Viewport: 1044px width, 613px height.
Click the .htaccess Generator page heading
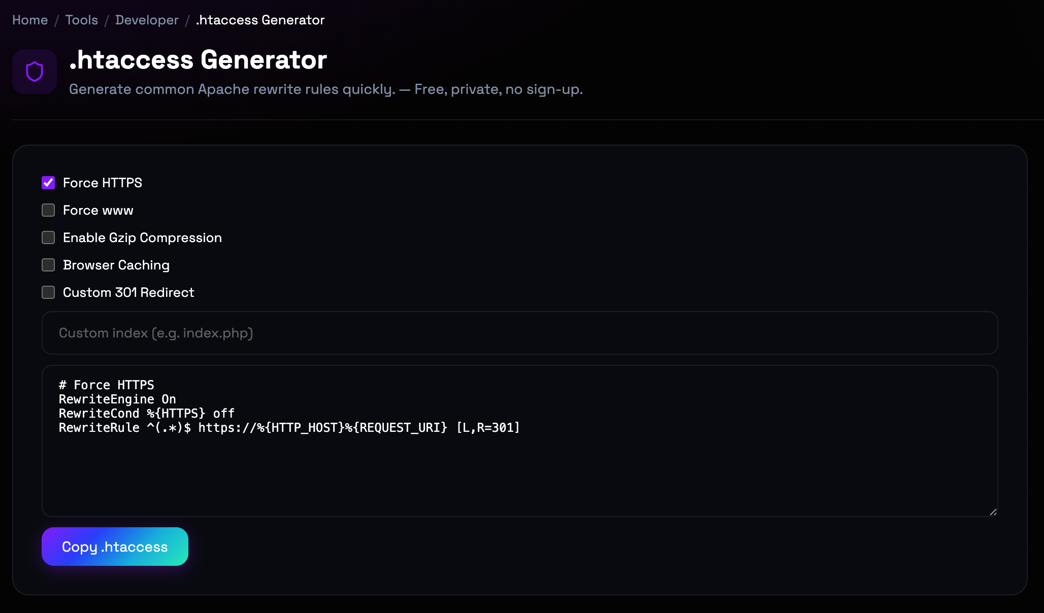pyautogui.click(x=198, y=60)
